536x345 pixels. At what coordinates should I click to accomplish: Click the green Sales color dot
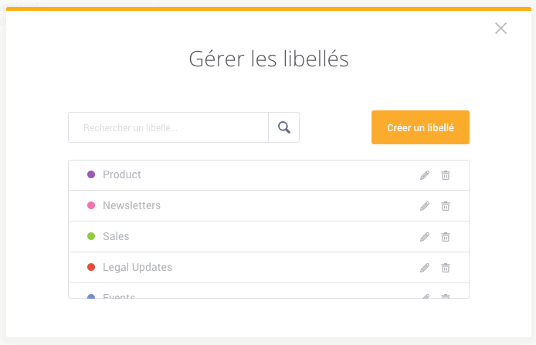tap(91, 236)
